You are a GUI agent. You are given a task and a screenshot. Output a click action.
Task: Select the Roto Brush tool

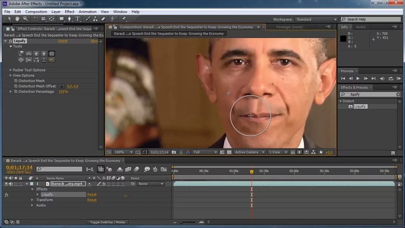click(114, 19)
